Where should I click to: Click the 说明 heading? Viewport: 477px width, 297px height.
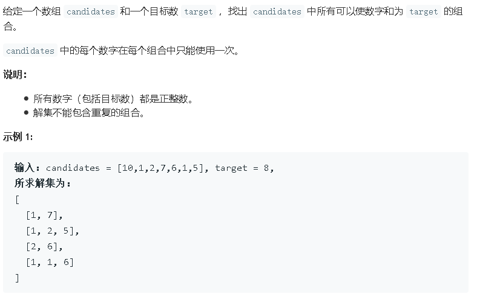15,74
